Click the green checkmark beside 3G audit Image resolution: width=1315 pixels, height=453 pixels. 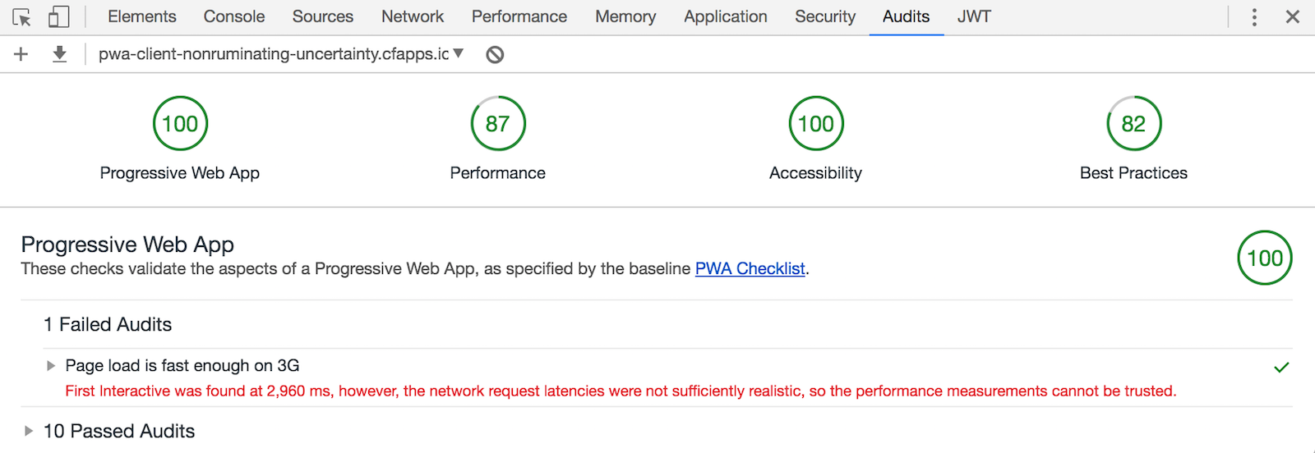click(1281, 368)
